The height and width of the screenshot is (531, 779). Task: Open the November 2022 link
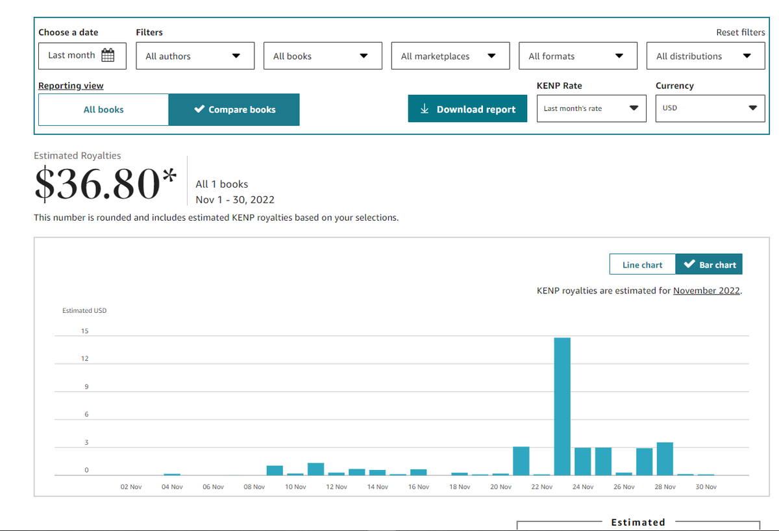[x=706, y=291]
